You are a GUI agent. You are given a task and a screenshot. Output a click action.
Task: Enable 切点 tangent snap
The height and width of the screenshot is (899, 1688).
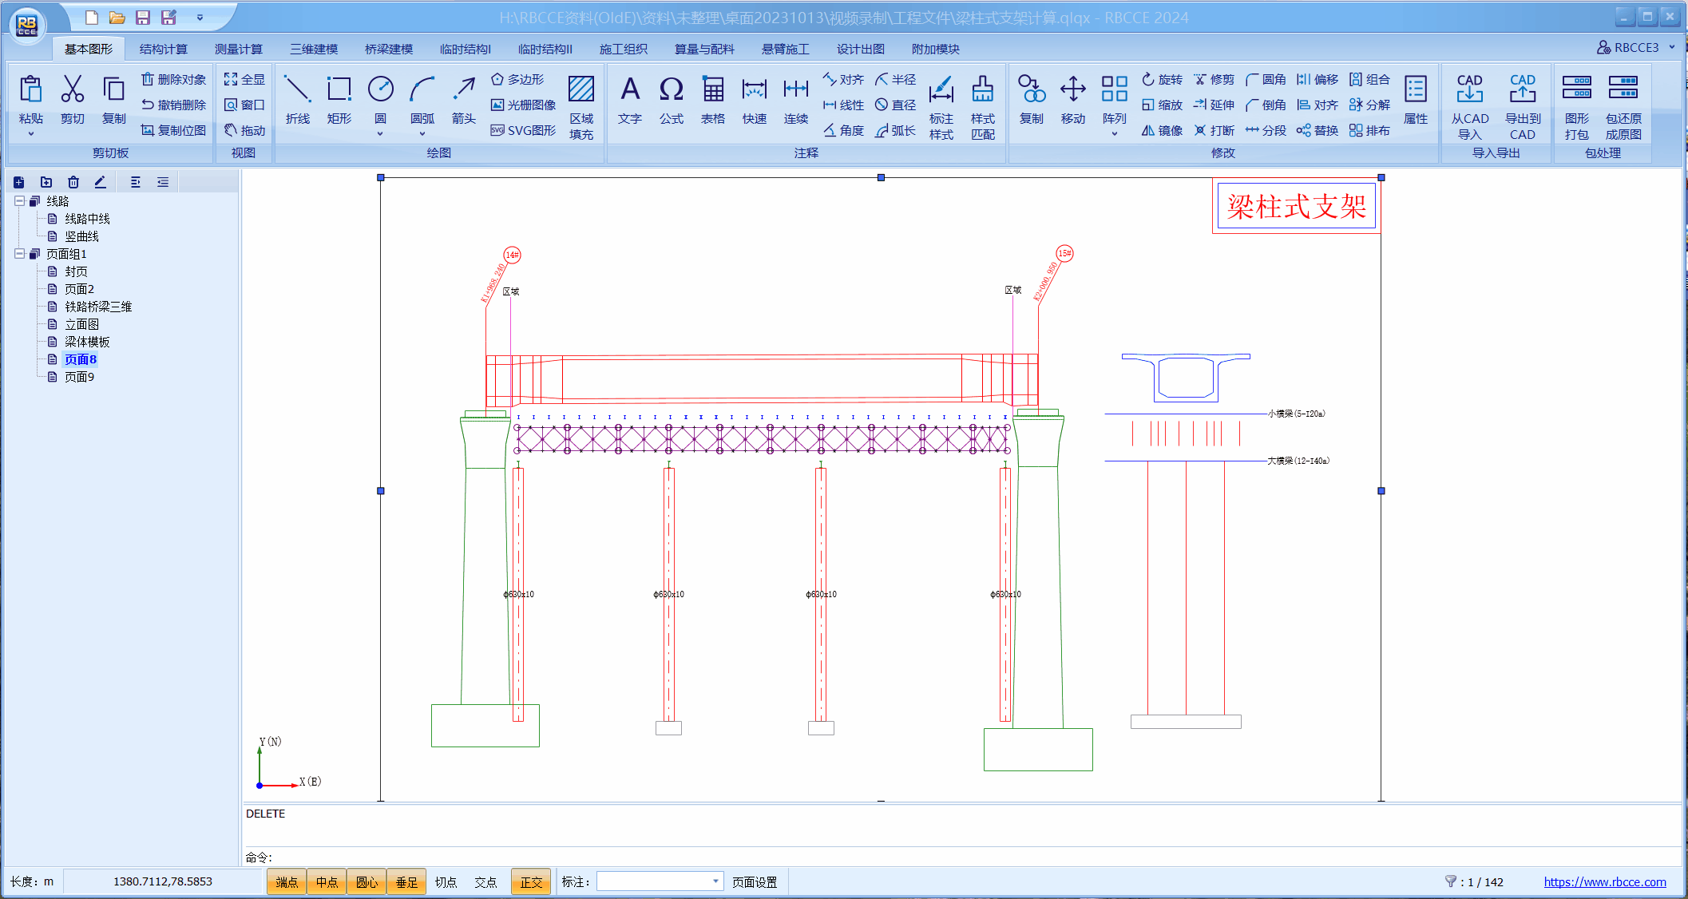pos(446,882)
